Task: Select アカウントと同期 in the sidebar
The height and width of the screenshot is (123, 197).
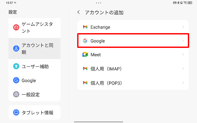Action: (x=34, y=49)
